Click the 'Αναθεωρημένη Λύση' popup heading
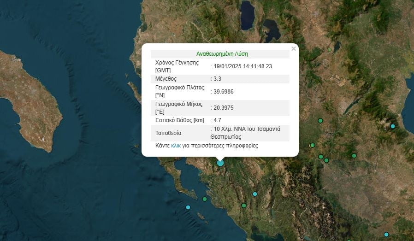 [222, 54]
